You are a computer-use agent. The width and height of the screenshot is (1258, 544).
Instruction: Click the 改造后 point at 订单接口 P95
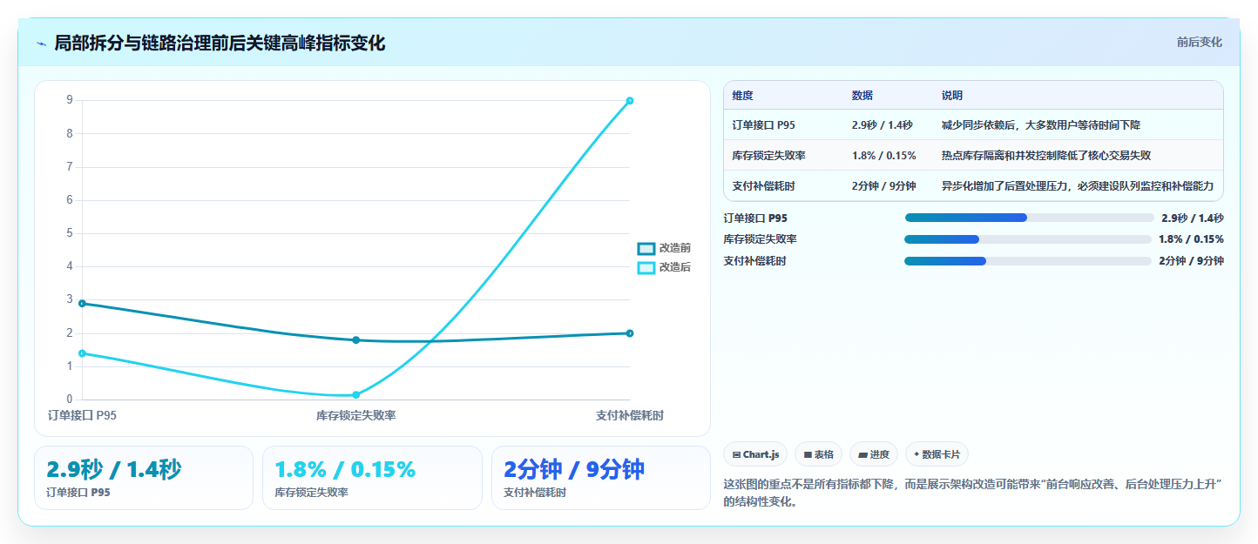pyautogui.click(x=82, y=353)
